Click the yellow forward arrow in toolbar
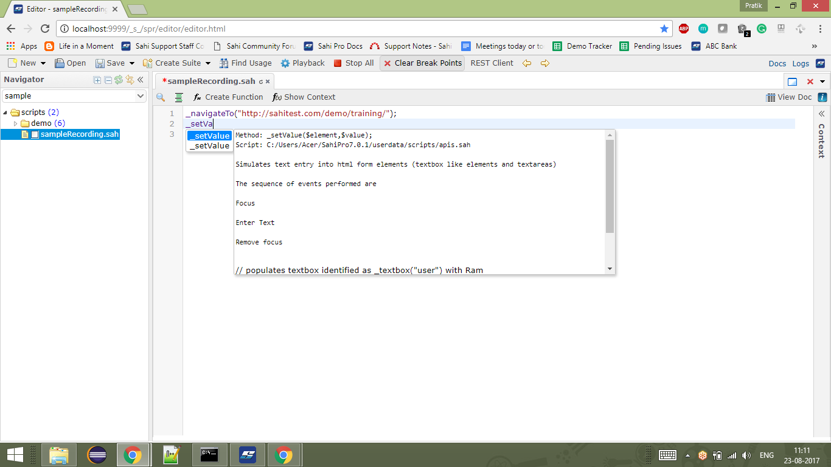The image size is (831, 467). (x=545, y=63)
